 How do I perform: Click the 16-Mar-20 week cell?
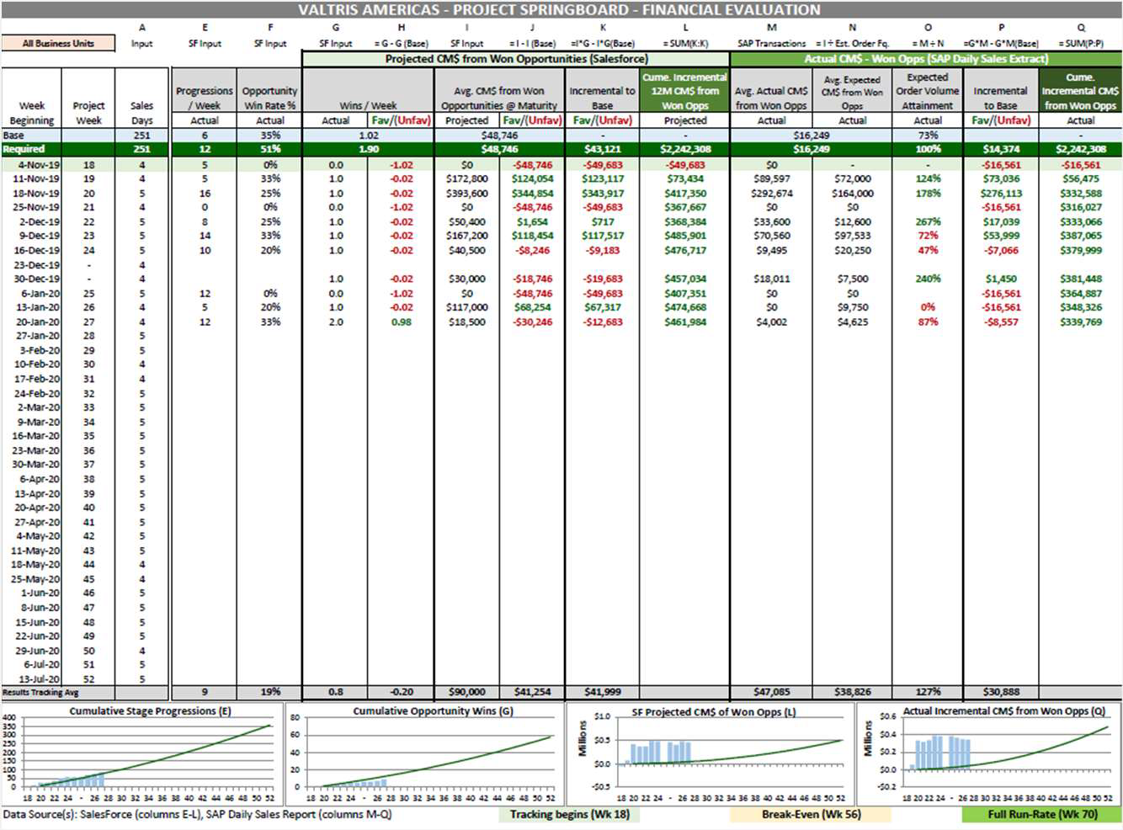tap(32, 436)
